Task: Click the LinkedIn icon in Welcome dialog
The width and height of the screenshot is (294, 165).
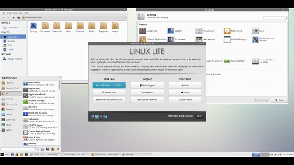Action: pyautogui.click(x=105, y=116)
